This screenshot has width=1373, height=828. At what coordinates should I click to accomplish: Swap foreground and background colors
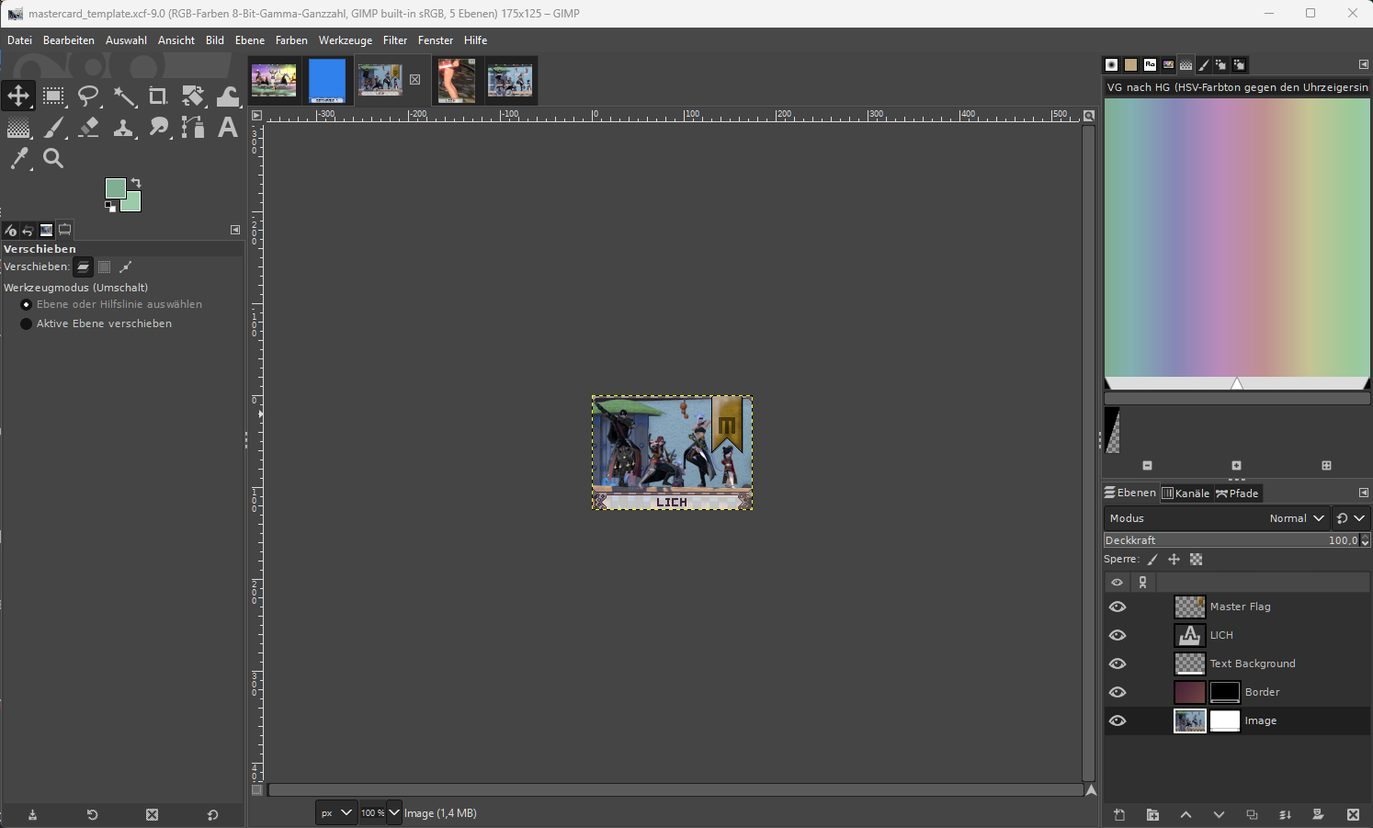(136, 182)
